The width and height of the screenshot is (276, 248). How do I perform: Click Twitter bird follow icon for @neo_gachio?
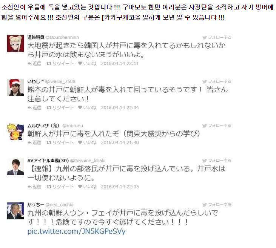[x=205, y=205]
